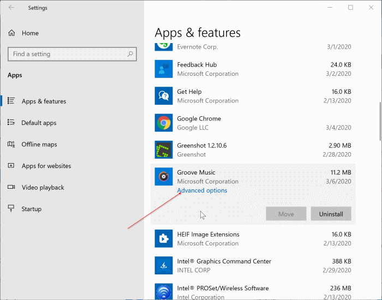This screenshot has height=300, width=382.
Task: Switch to Video playback section
Action: (x=43, y=188)
